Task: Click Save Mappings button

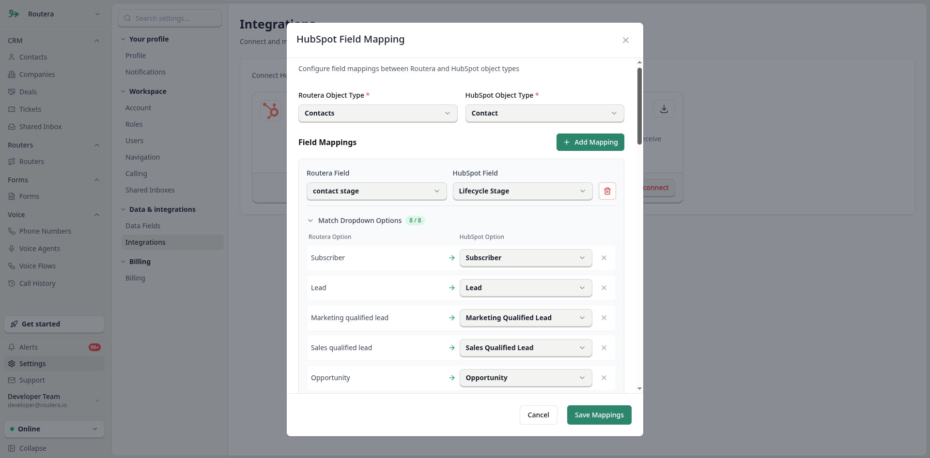Action: 599,415
